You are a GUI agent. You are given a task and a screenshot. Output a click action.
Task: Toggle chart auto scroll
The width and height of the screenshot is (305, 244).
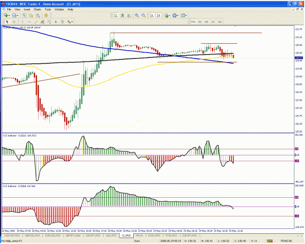(x=152, y=15)
